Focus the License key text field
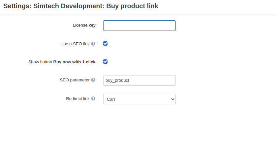 (139, 26)
